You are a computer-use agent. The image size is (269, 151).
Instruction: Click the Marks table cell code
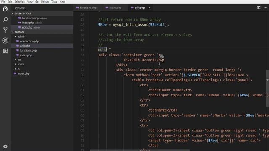pyautogui.click(x=163, y=110)
